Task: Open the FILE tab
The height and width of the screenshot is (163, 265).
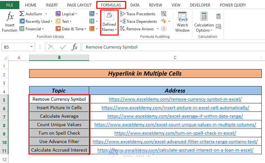Action: point(9,5)
